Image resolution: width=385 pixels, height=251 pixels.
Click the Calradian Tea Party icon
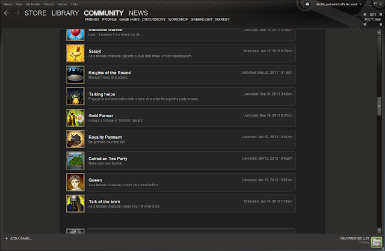click(x=75, y=160)
